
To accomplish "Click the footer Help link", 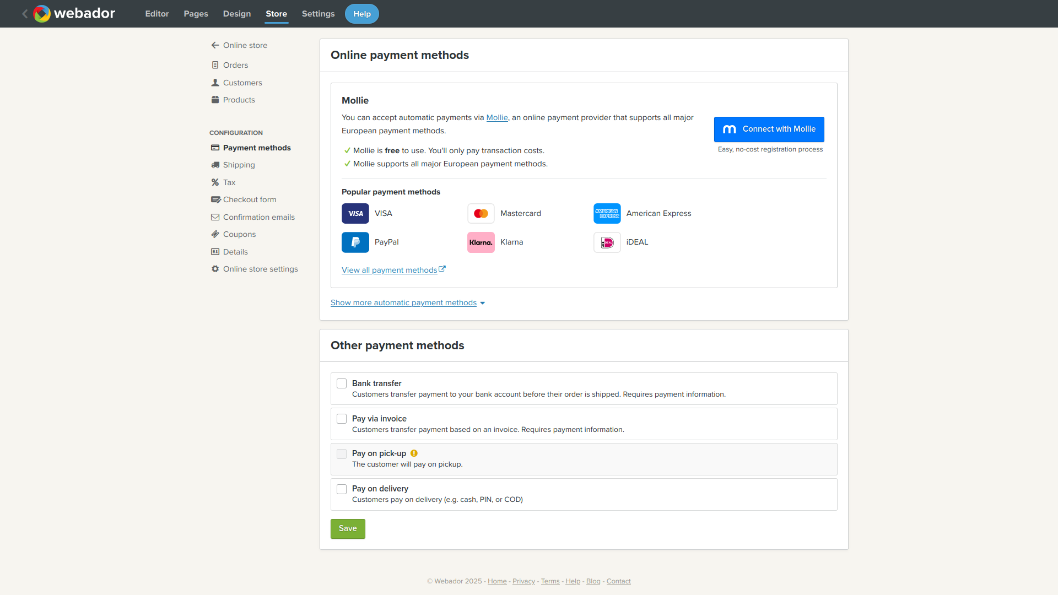I will (x=573, y=581).
